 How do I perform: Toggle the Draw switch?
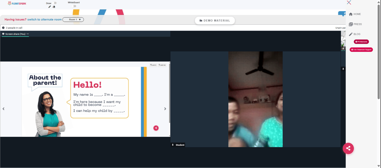pos(55,3)
